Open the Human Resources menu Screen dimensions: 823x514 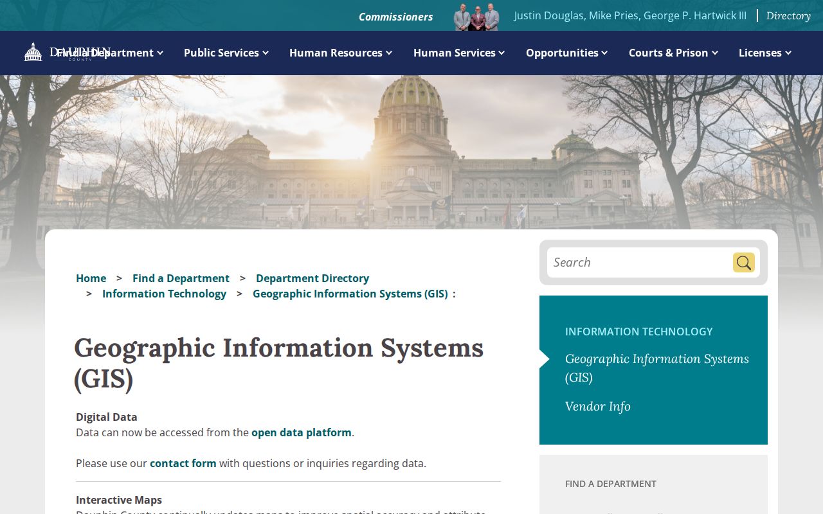(x=336, y=53)
